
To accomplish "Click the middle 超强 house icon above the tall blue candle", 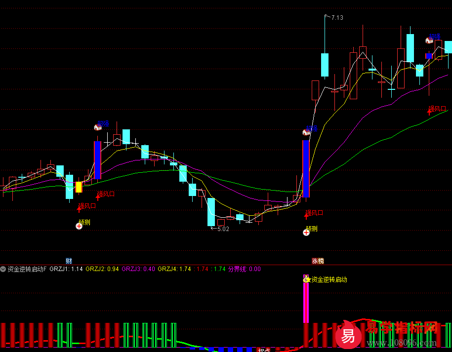I will click(x=306, y=132).
